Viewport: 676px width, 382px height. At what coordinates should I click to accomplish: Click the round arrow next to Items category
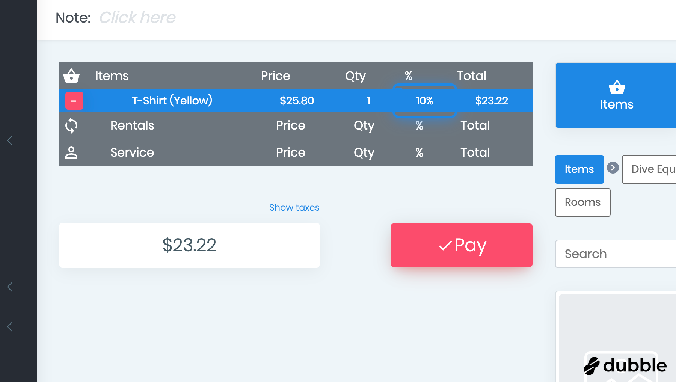pos(613,168)
